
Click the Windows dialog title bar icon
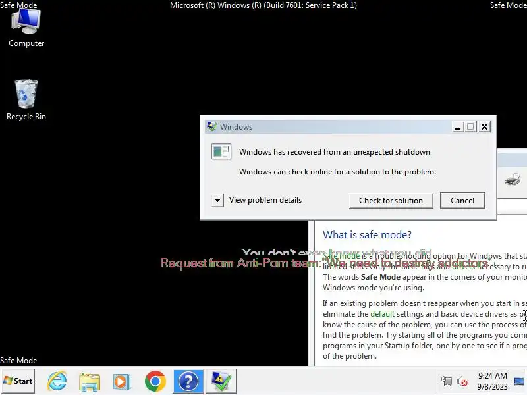pyautogui.click(x=211, y=126)
